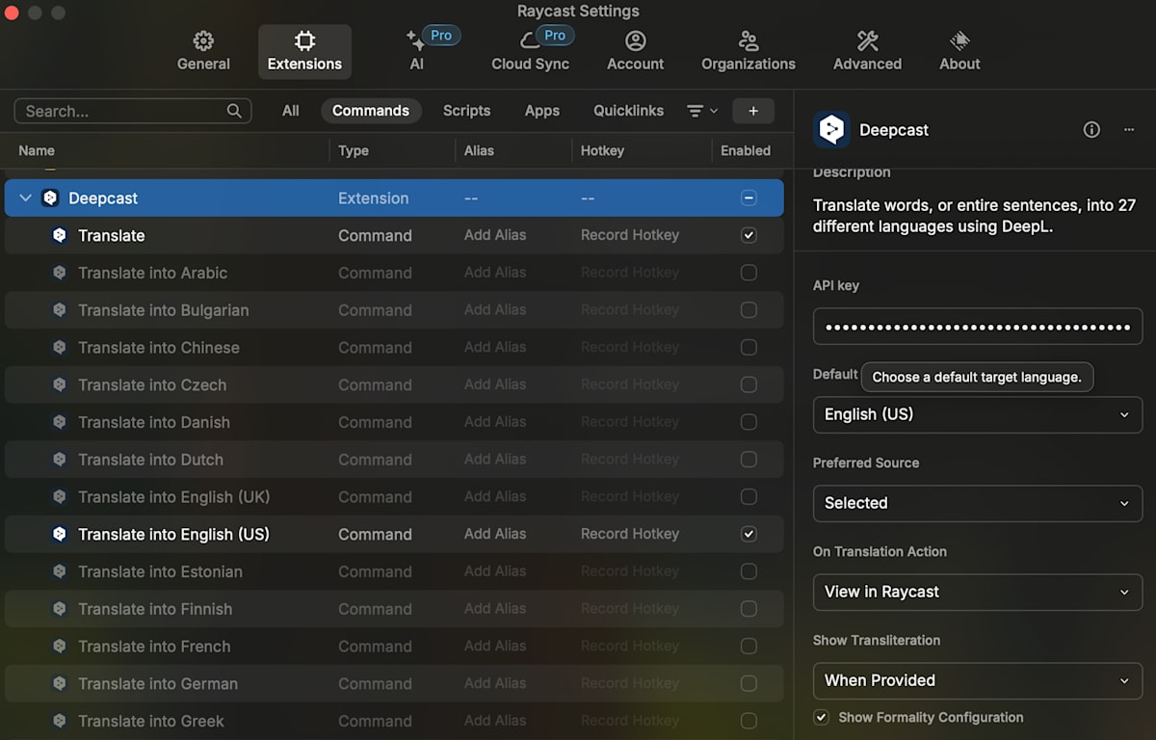Select the Translate into English (UK) row

tap(394, 497)
